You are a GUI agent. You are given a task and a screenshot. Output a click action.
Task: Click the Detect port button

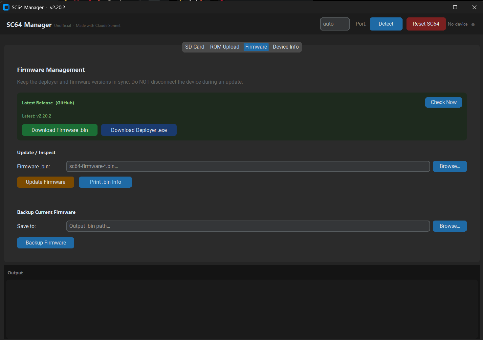386,24
